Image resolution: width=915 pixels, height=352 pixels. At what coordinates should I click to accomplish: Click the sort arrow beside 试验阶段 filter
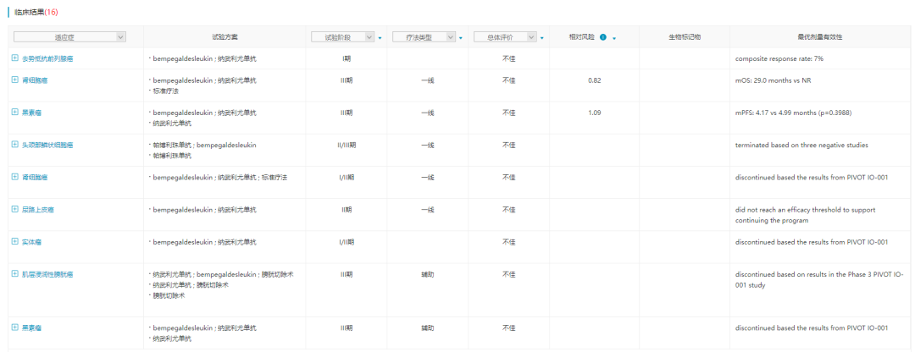(380, 38)
